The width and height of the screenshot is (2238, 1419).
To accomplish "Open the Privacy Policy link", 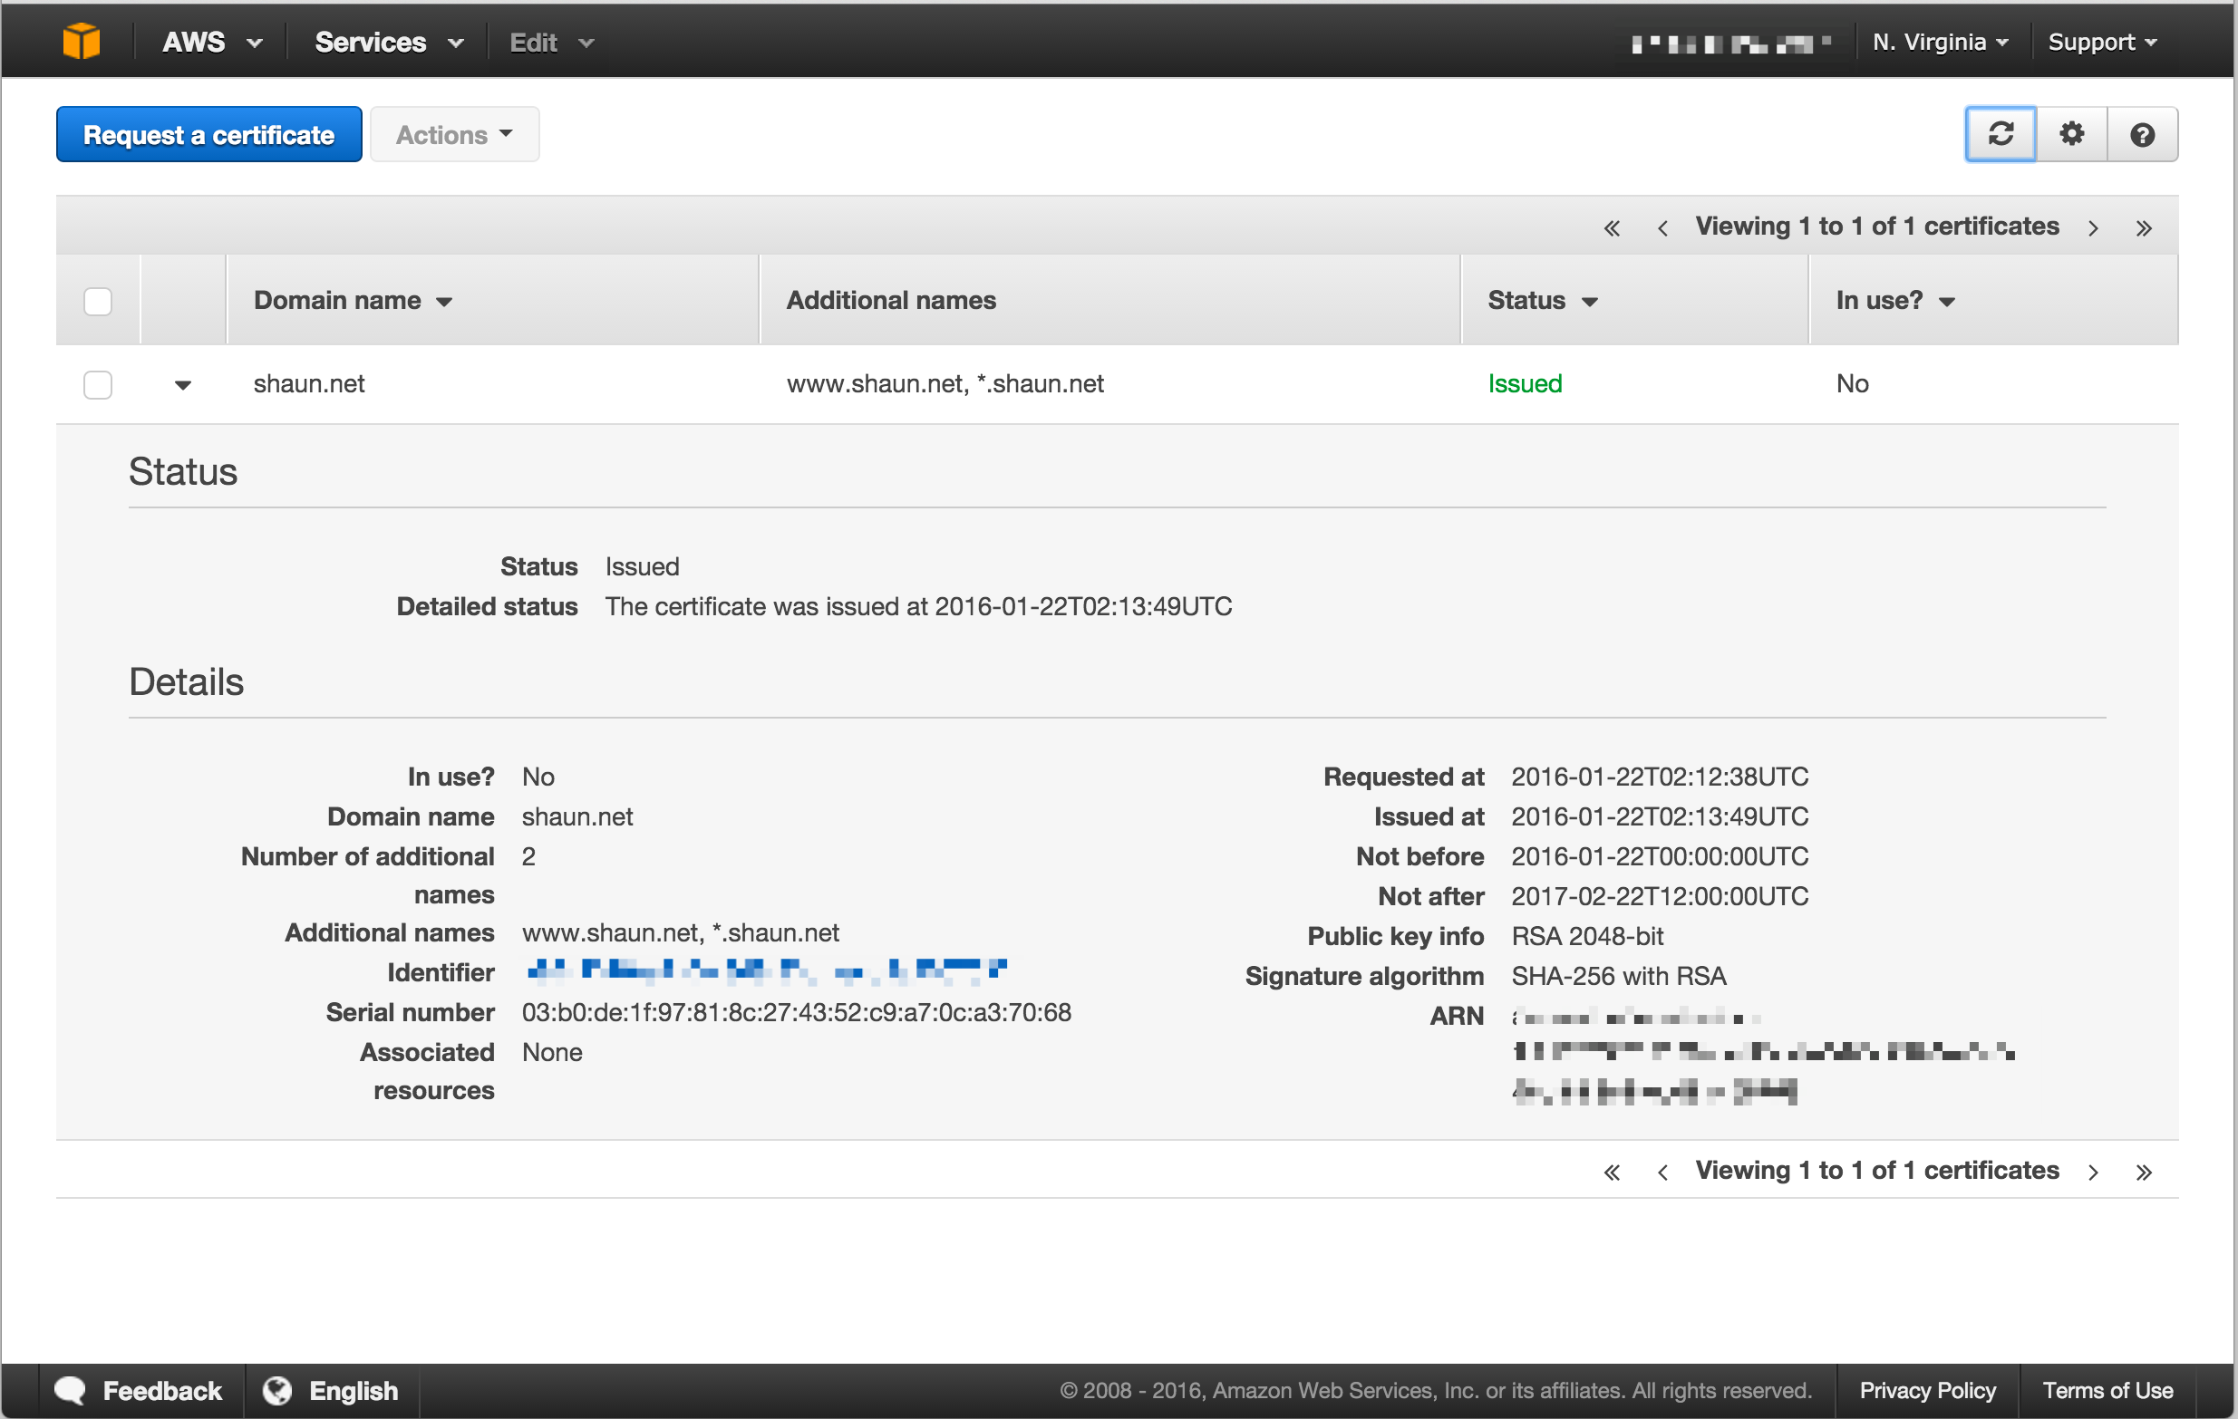I will coord(1928,1390).
